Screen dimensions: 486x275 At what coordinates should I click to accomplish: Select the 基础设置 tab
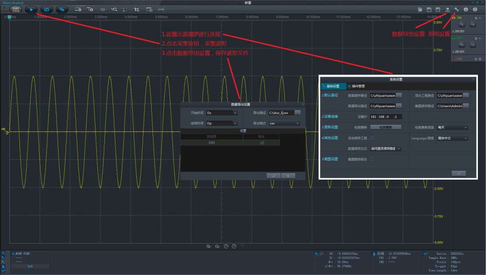333,86
